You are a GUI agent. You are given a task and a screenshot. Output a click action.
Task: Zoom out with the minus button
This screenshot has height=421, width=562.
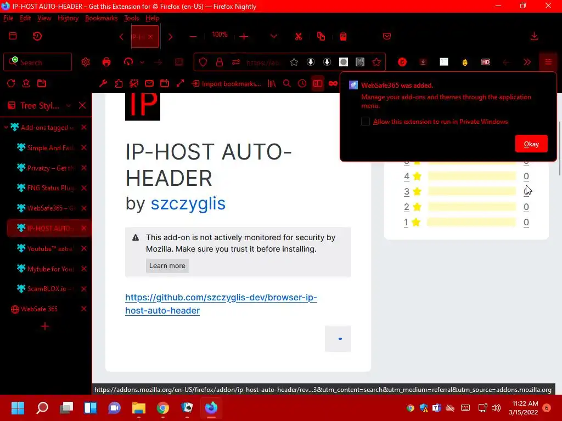click(193, 37)
